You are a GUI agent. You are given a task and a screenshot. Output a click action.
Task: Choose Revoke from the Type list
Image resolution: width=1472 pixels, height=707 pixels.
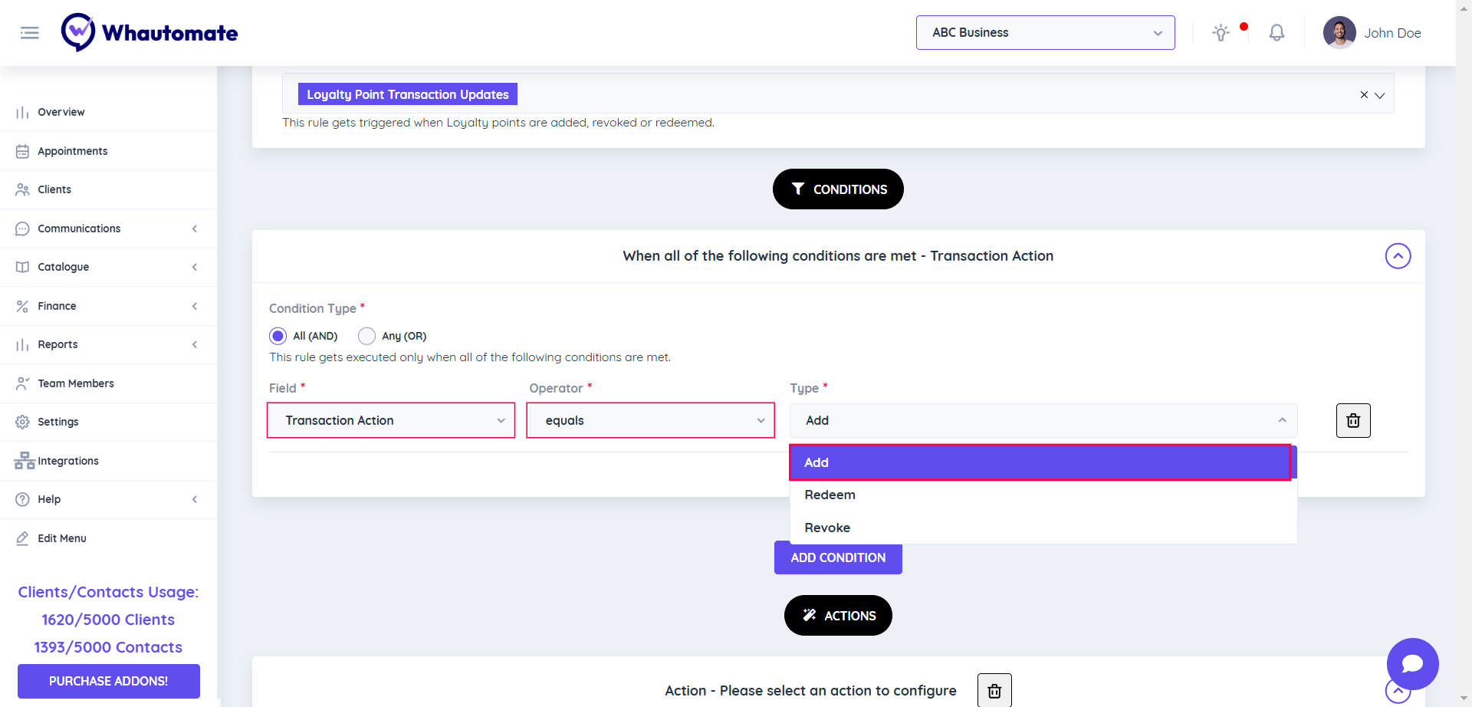click(x=828, y=528)
